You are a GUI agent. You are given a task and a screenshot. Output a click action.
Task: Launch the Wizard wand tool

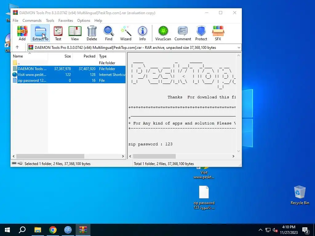click(x=126, y=33)
